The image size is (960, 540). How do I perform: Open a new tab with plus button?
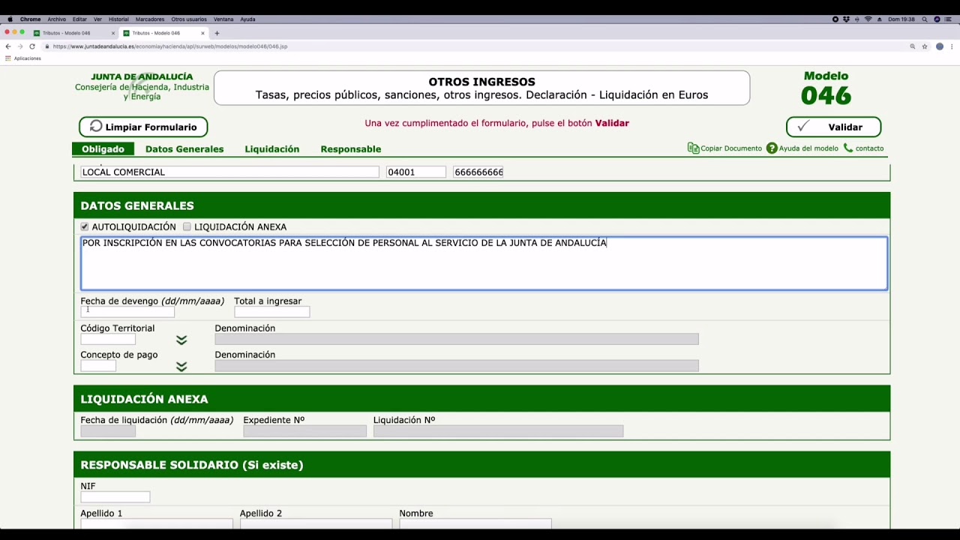pyautogui.click(x=217, y=33)
